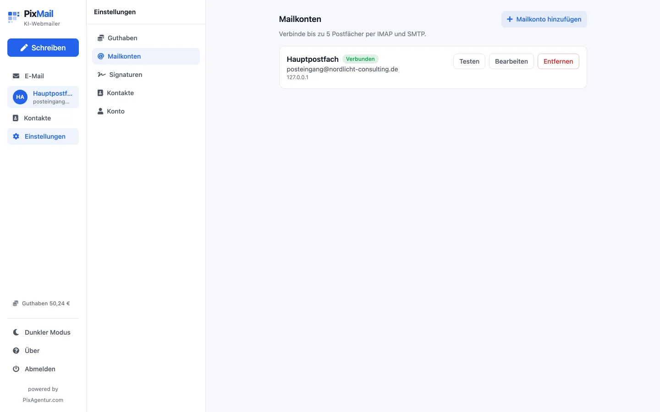Click the Einstellungen panel header text
Image resolution: width=660 pixels, height=412 pixels.
(115, 12)
